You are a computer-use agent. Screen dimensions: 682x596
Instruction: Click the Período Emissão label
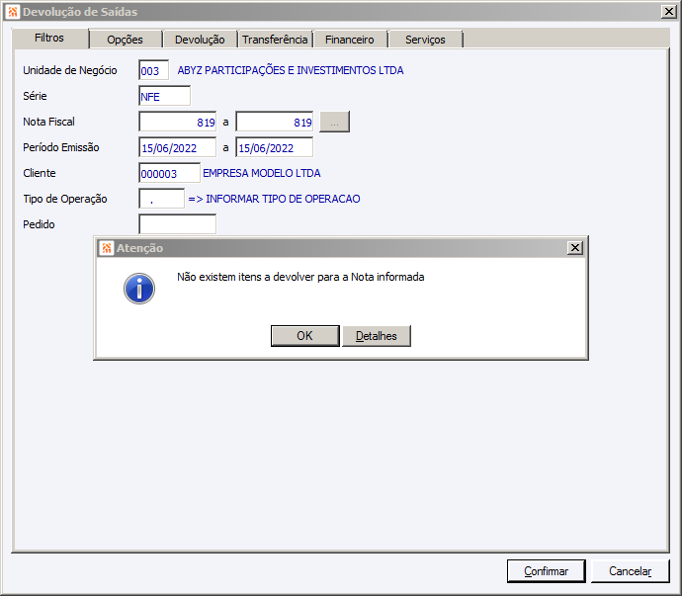61,147
